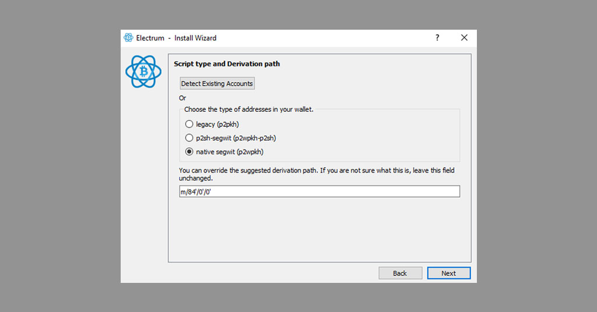The image size is (597, 312).
Task: Choose the p2sh-segwit (p2wpkh-p2sh) radio option
Action: 189,138
